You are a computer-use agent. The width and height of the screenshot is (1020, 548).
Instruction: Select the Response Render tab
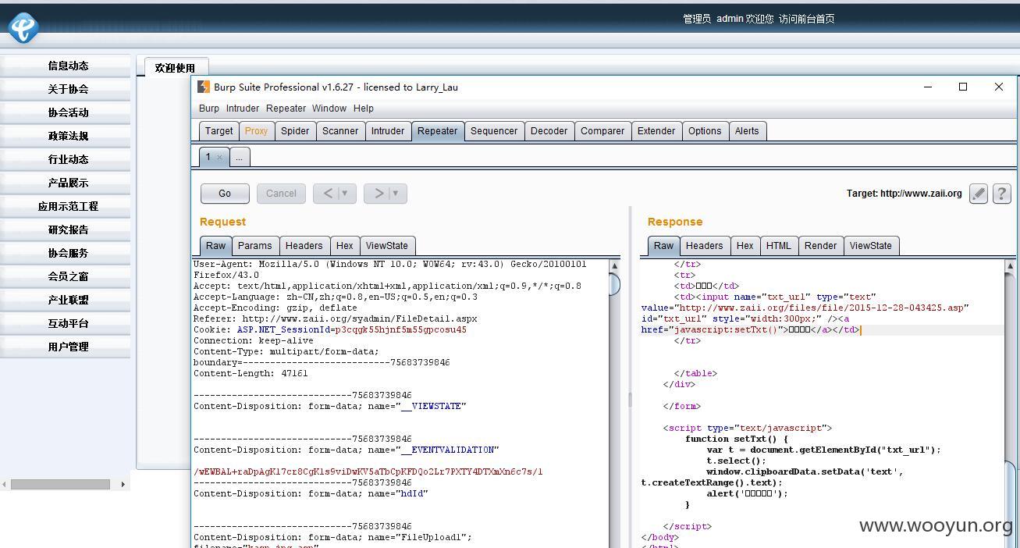point(821,245)
